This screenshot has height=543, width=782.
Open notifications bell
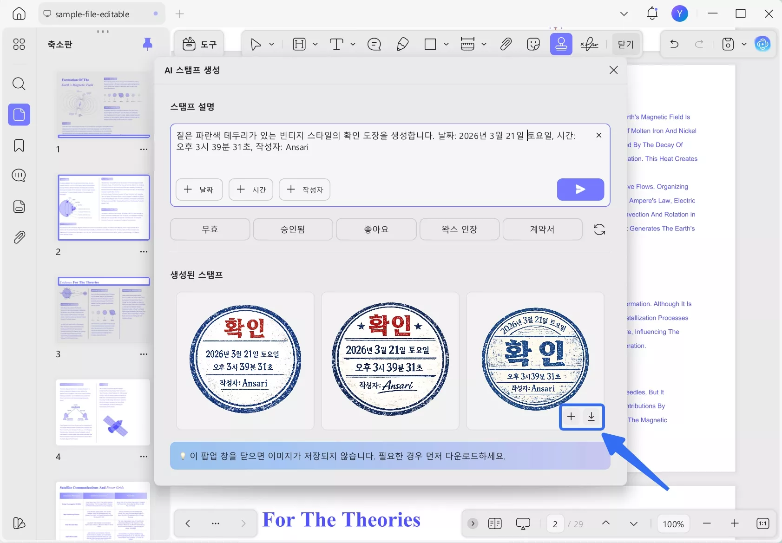tap(652, 13)
